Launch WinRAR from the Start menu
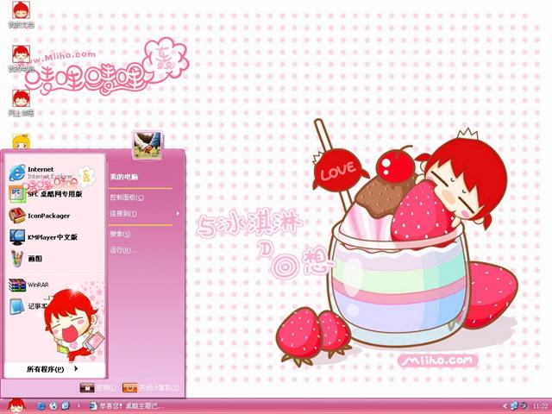The width and height of the screenshot is (552, 414). coord(28,285)
